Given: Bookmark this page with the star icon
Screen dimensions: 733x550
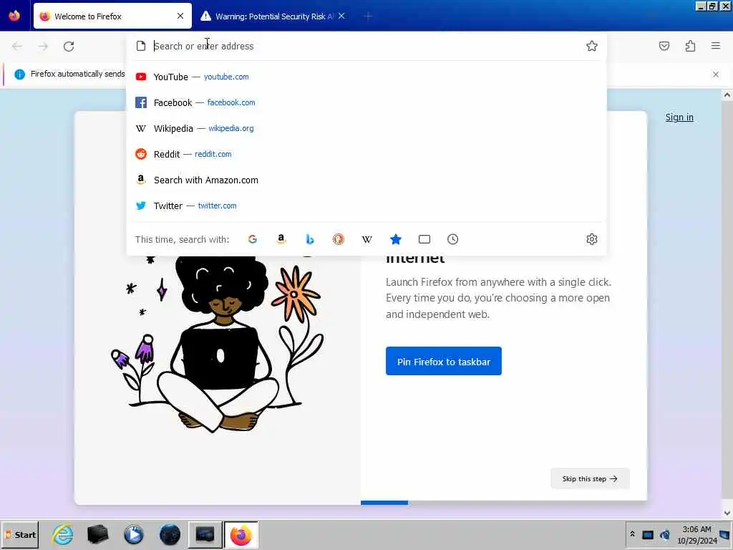Looking at the screenshot, I should coord(592,46).
